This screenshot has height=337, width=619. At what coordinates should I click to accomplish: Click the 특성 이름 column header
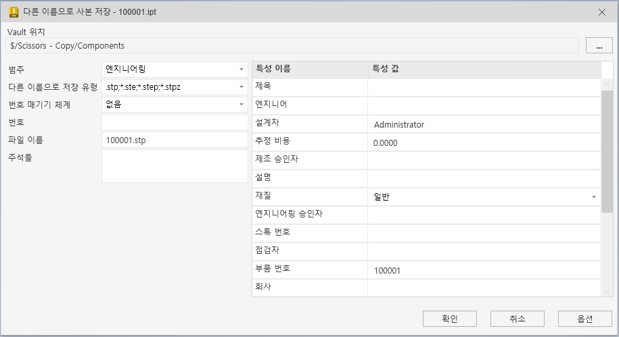click(x=310, y=70)
